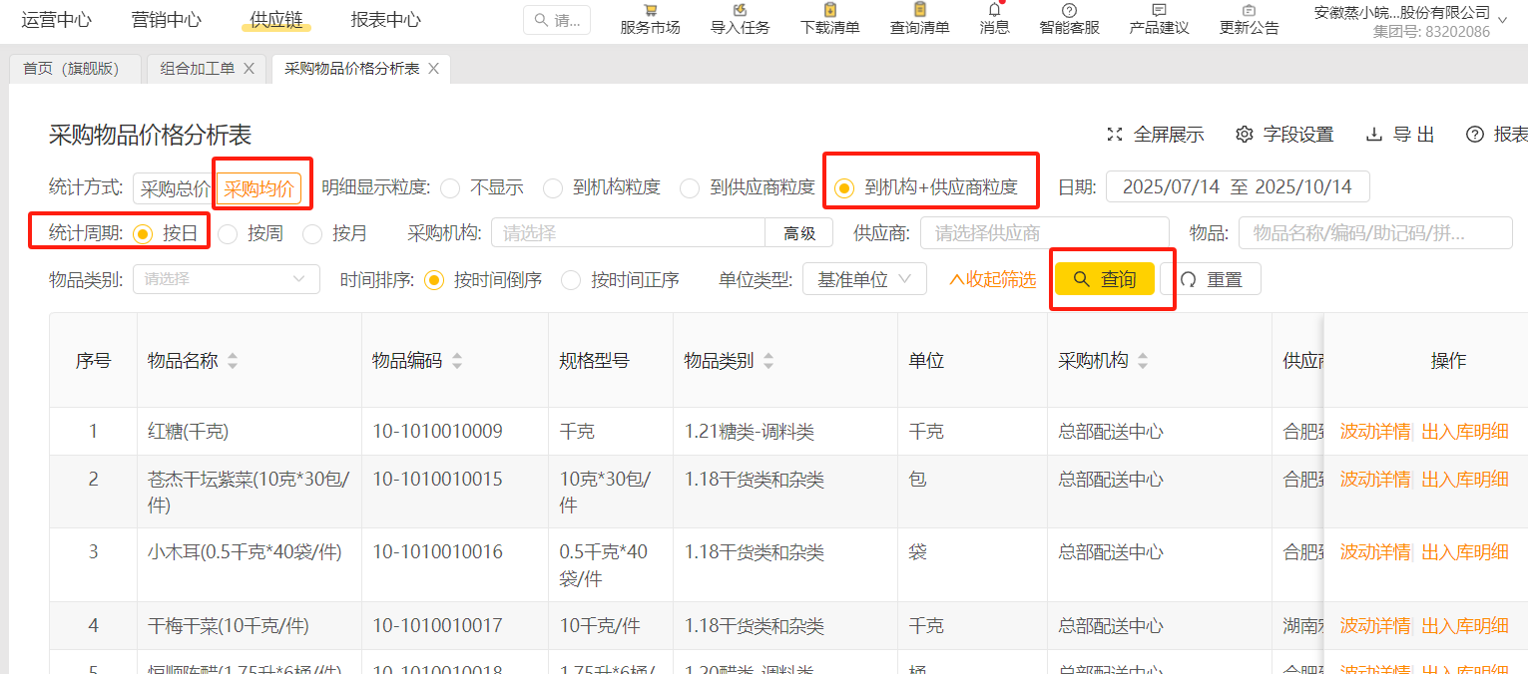Choose 按时间正序 sort option
This screenshot has width=1528, height=674.
pos(571,280)
